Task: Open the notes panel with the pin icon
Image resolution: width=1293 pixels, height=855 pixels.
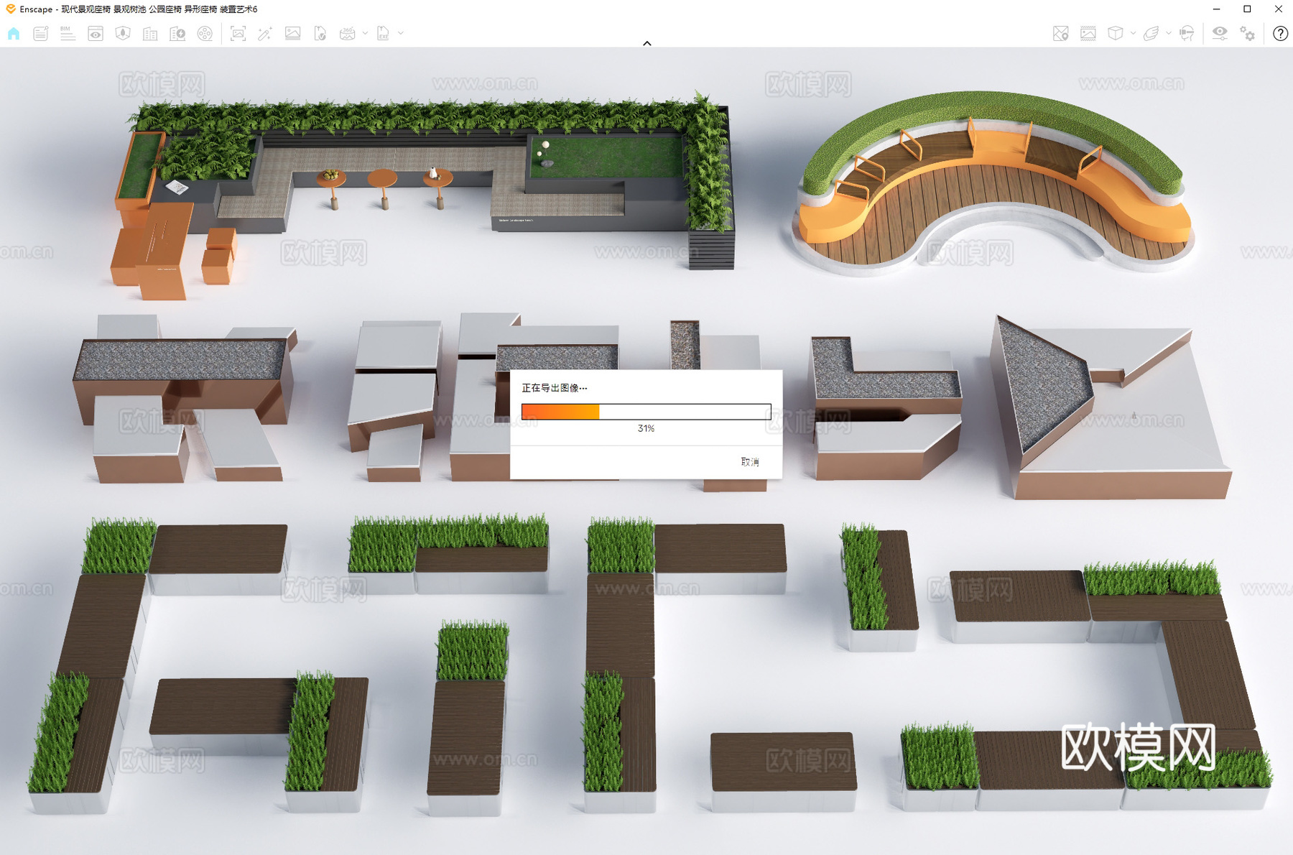Action: pyautogui.click(x=41, y=33)
